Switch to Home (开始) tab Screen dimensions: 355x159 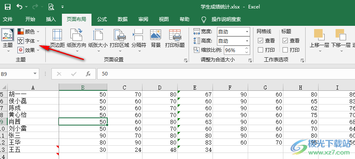pyautogui.click(x=30, y=19)
